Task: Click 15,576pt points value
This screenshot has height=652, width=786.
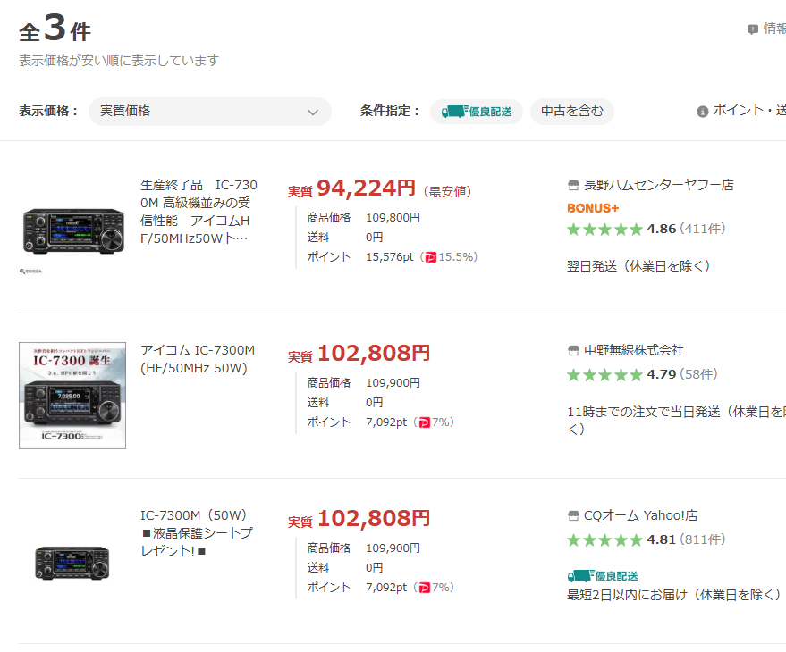Action: 390,257
